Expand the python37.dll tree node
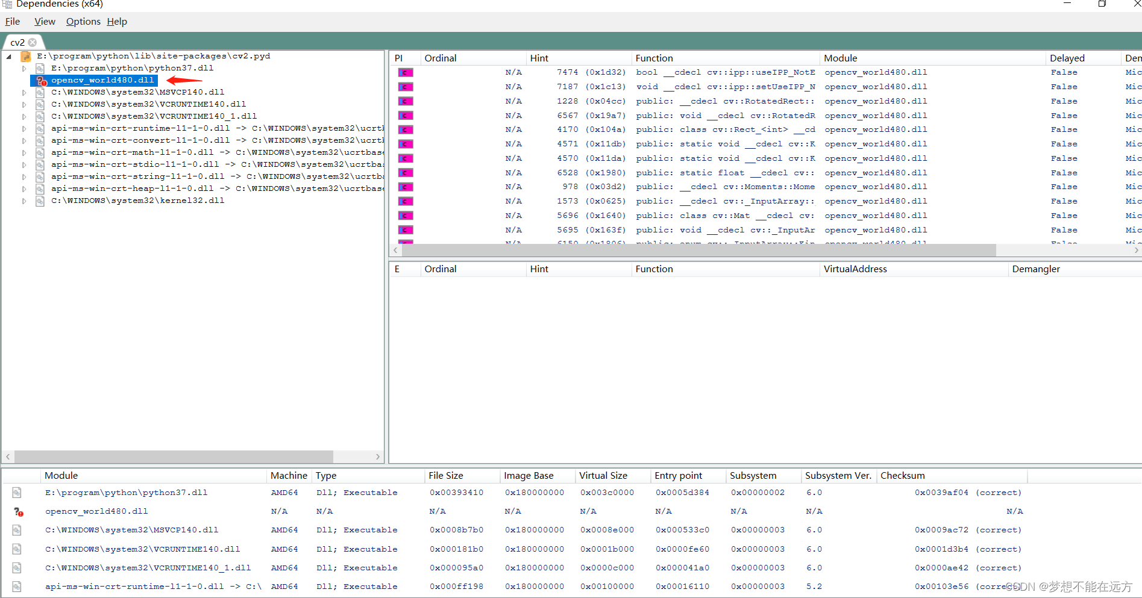1142x598 pixels. (24, 67)
